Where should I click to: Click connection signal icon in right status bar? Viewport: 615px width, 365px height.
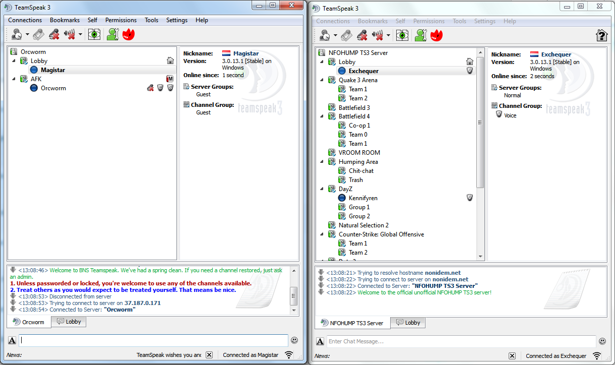[x=597, y=356]
